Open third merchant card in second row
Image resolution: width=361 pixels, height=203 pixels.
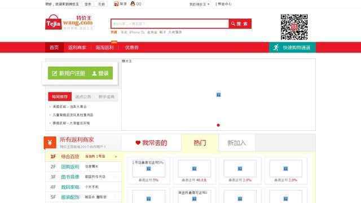(x=240, y=196)
